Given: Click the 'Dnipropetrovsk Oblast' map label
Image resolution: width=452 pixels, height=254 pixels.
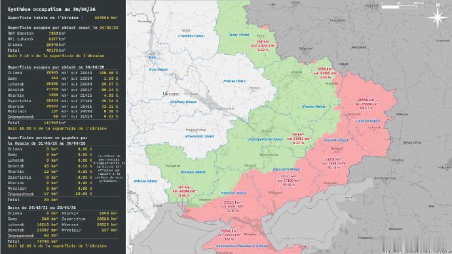Looking at the screenshot, I should pyautogui.click(x=265, y=139).
